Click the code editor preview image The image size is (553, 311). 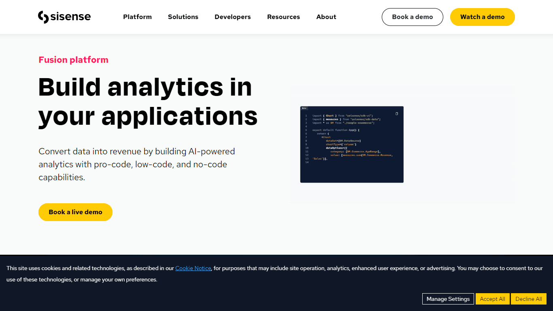pos(352,145)
